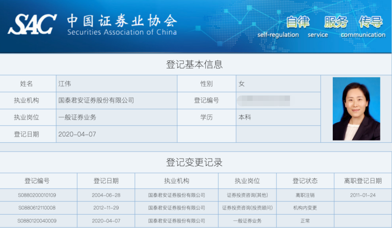Viewport: 392px width, 228px height.
Task: Click the 登记状态 column header
Action: point(305,181)
